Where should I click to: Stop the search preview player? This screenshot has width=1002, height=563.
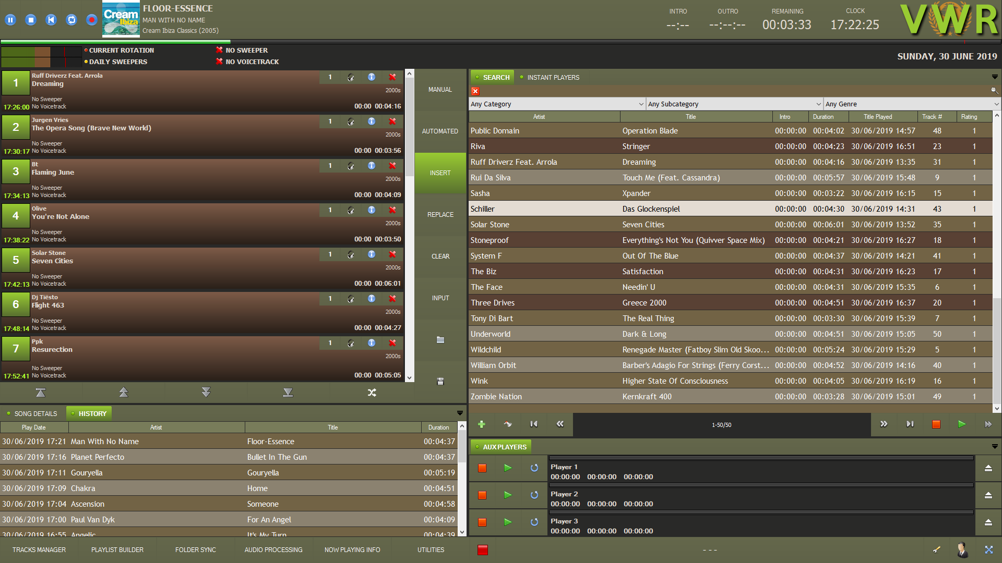(x=936, y=424)
